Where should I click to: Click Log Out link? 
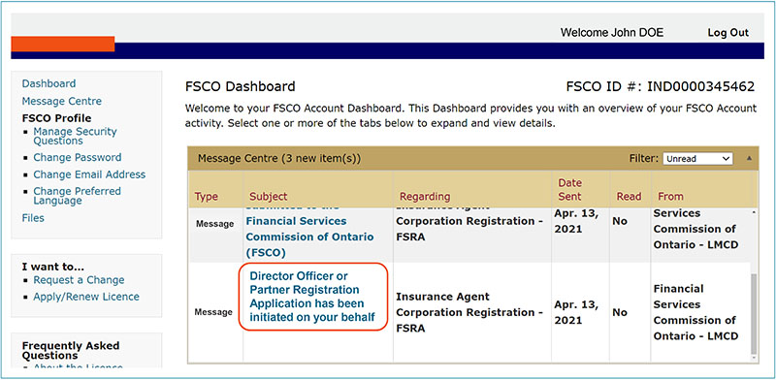[x=728, y=33]
